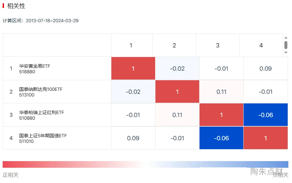Screen dimensions: 292x183
Task: Click column header 4
Action: 261,45
